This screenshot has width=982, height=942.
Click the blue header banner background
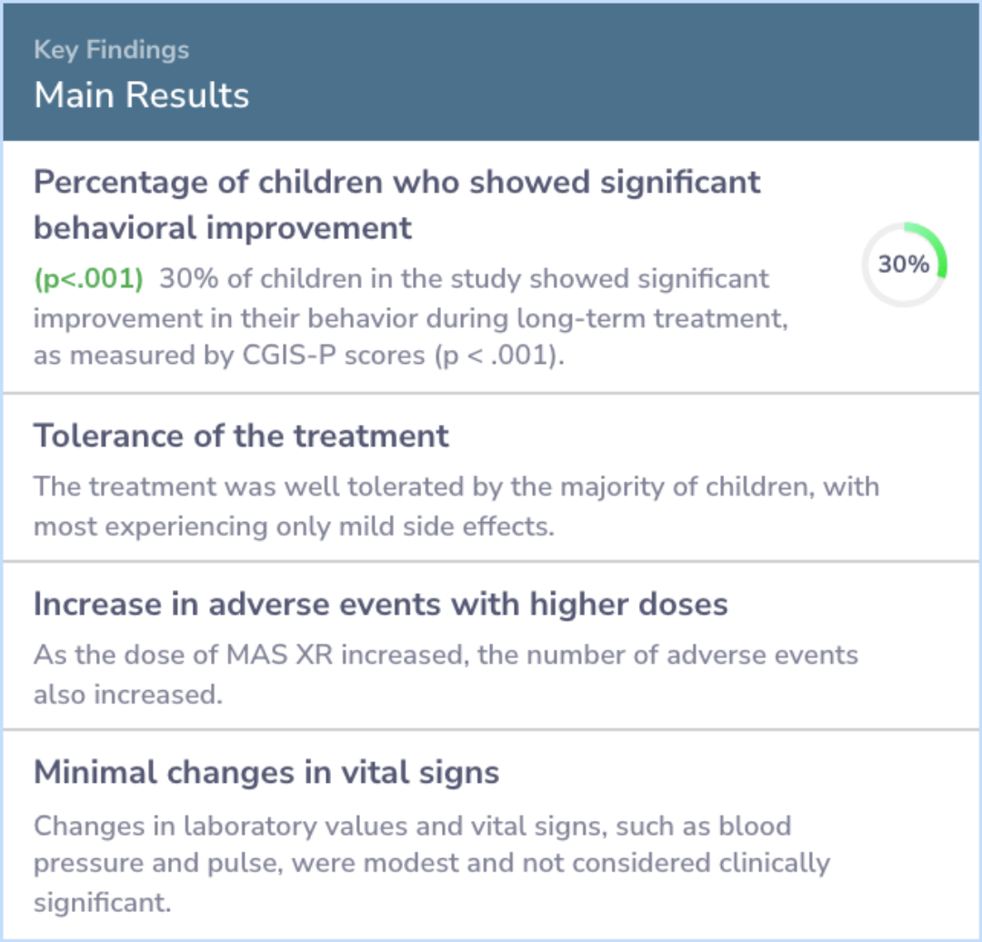(491, 72)
